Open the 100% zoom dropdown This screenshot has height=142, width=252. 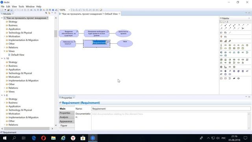pos(69,10)
